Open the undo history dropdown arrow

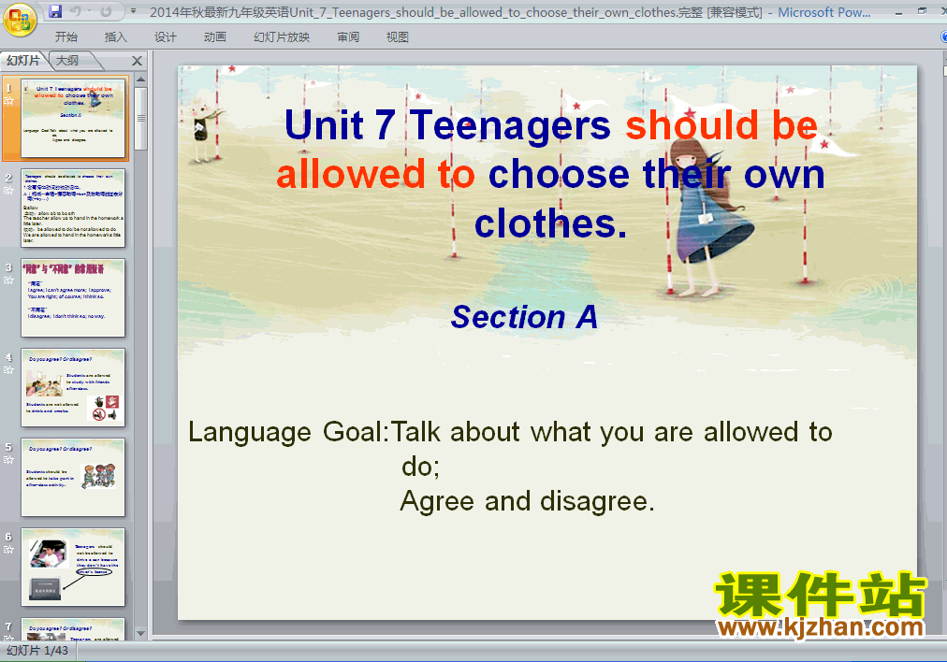[x=90, y=11]
